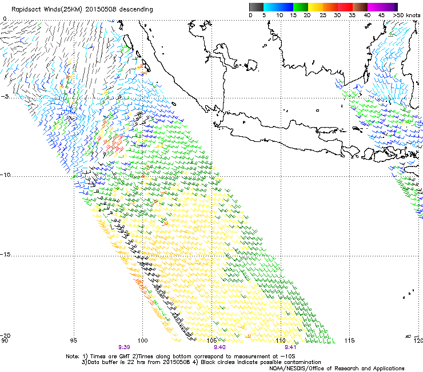The height and width of the screenshot is (372, 423).
Task: Click the latitude label '-15'
Action: click(x=5, y=255)
